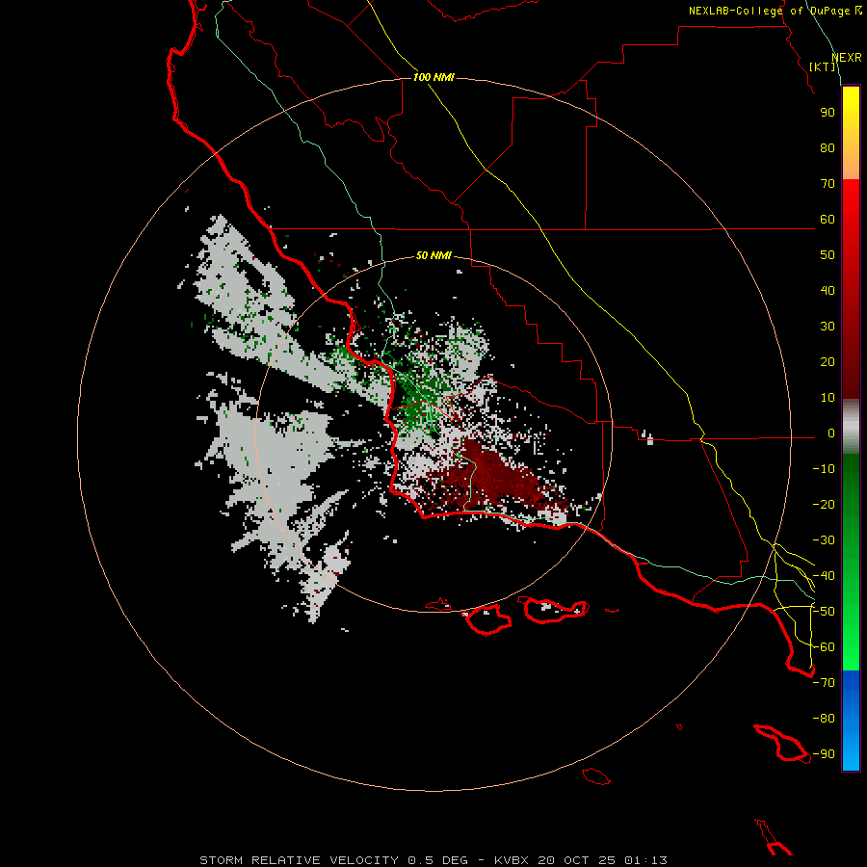The height and width of the screenshot is (867, 867).
Task: Click the 80 value on velocity scale
Action: point(828,147)
